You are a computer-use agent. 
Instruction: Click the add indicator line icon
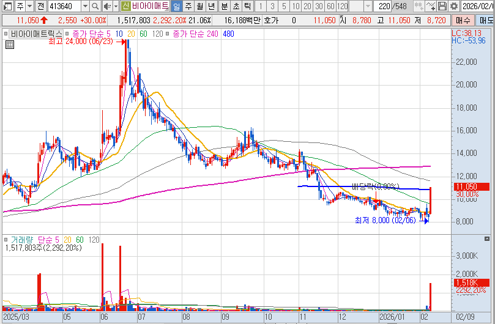tap(431, 6)
